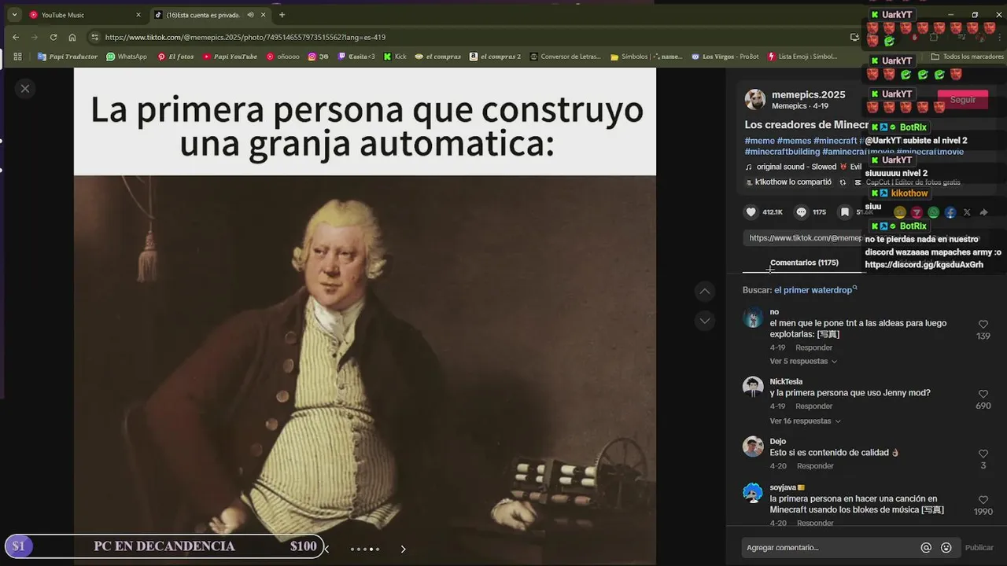Select the Esta cuenta es privada TikTok tab
Image resolution: width=1007 pixels, height=566 pixels.
tap(202, 15)
